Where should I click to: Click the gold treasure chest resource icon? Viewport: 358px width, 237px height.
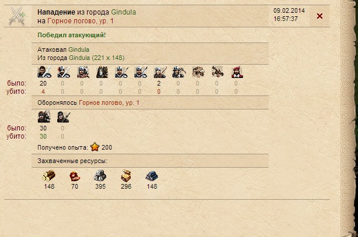click(126, 175)
